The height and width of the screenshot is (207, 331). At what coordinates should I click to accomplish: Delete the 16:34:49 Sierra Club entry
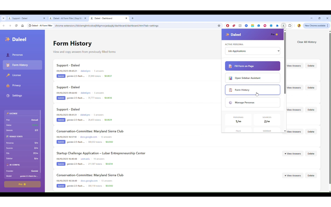point(311,176)
